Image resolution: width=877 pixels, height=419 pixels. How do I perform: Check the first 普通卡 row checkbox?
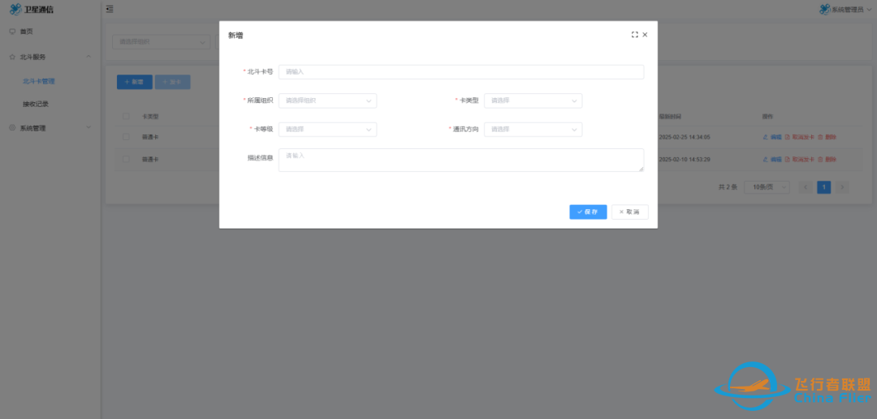(126, 137)
